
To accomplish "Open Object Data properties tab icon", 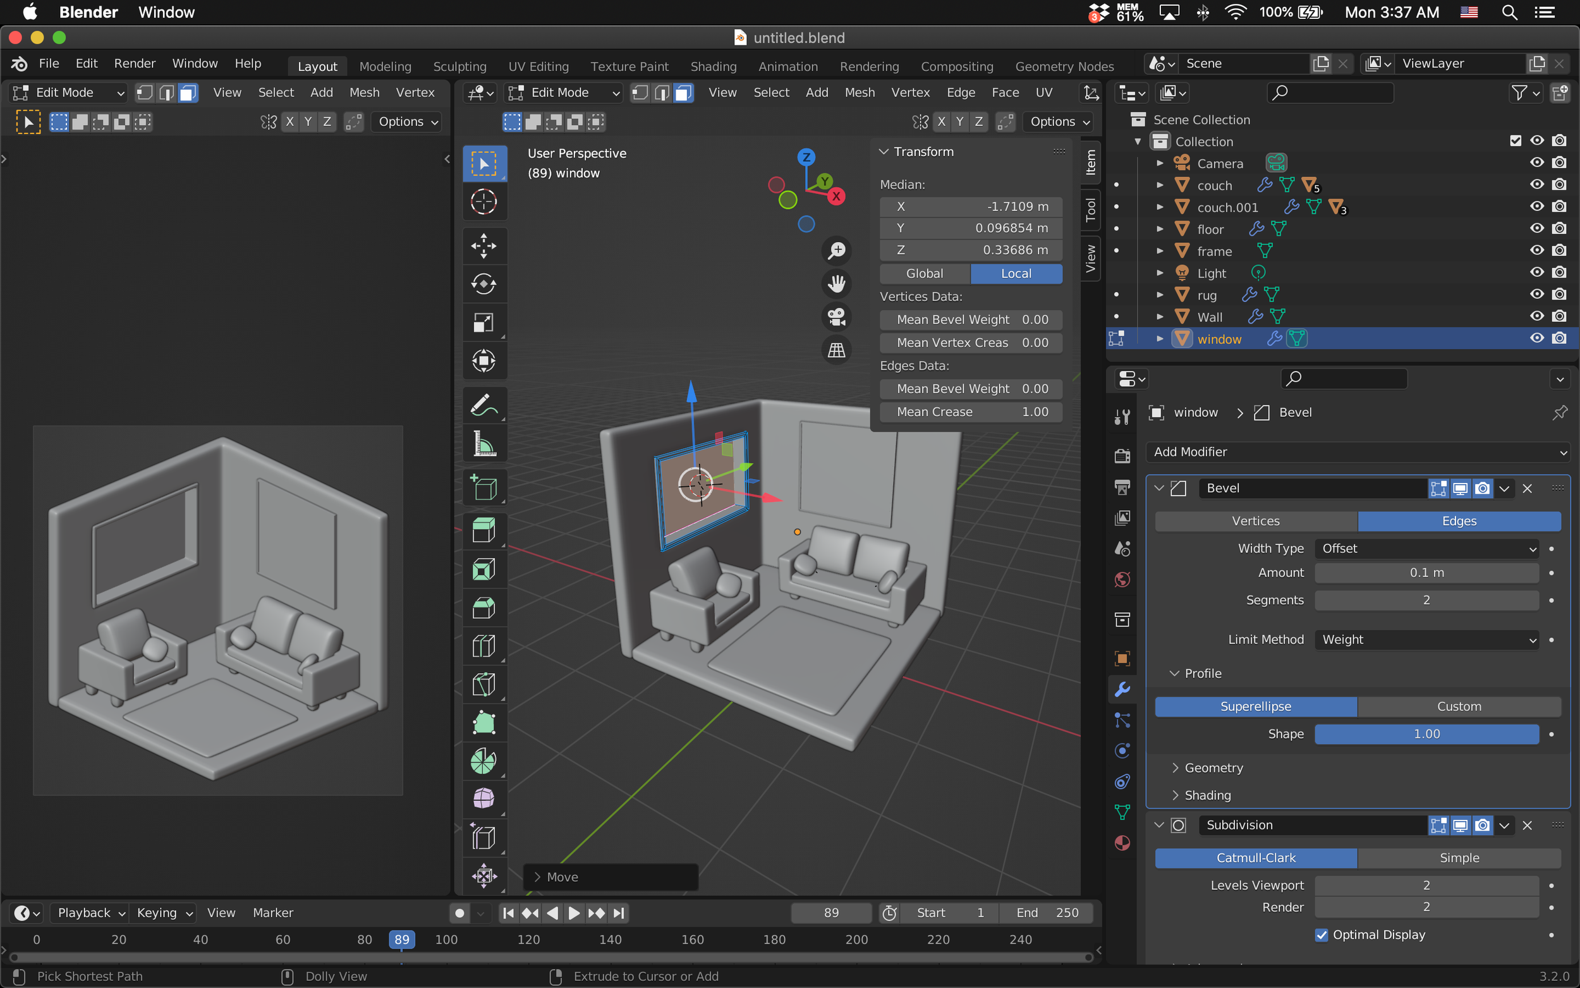I will (x=1122, y=812).
